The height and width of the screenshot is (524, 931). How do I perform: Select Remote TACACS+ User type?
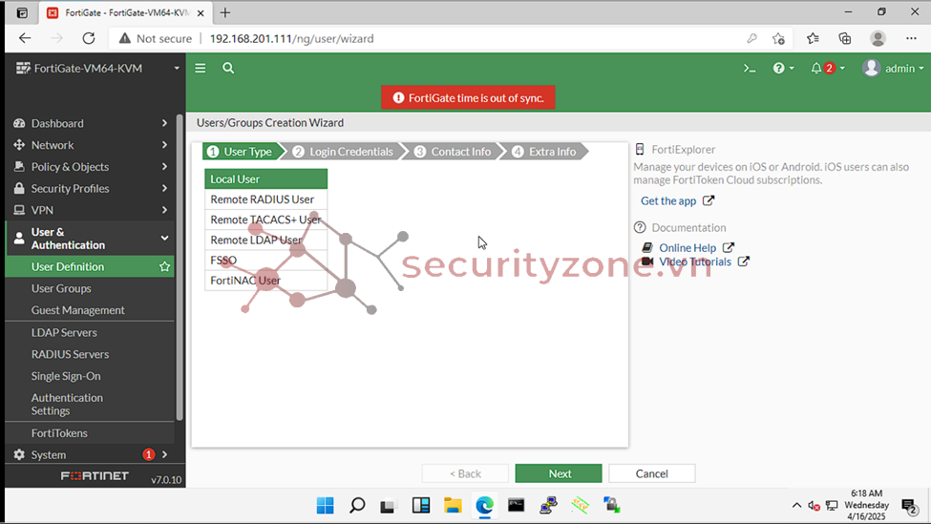266,220
